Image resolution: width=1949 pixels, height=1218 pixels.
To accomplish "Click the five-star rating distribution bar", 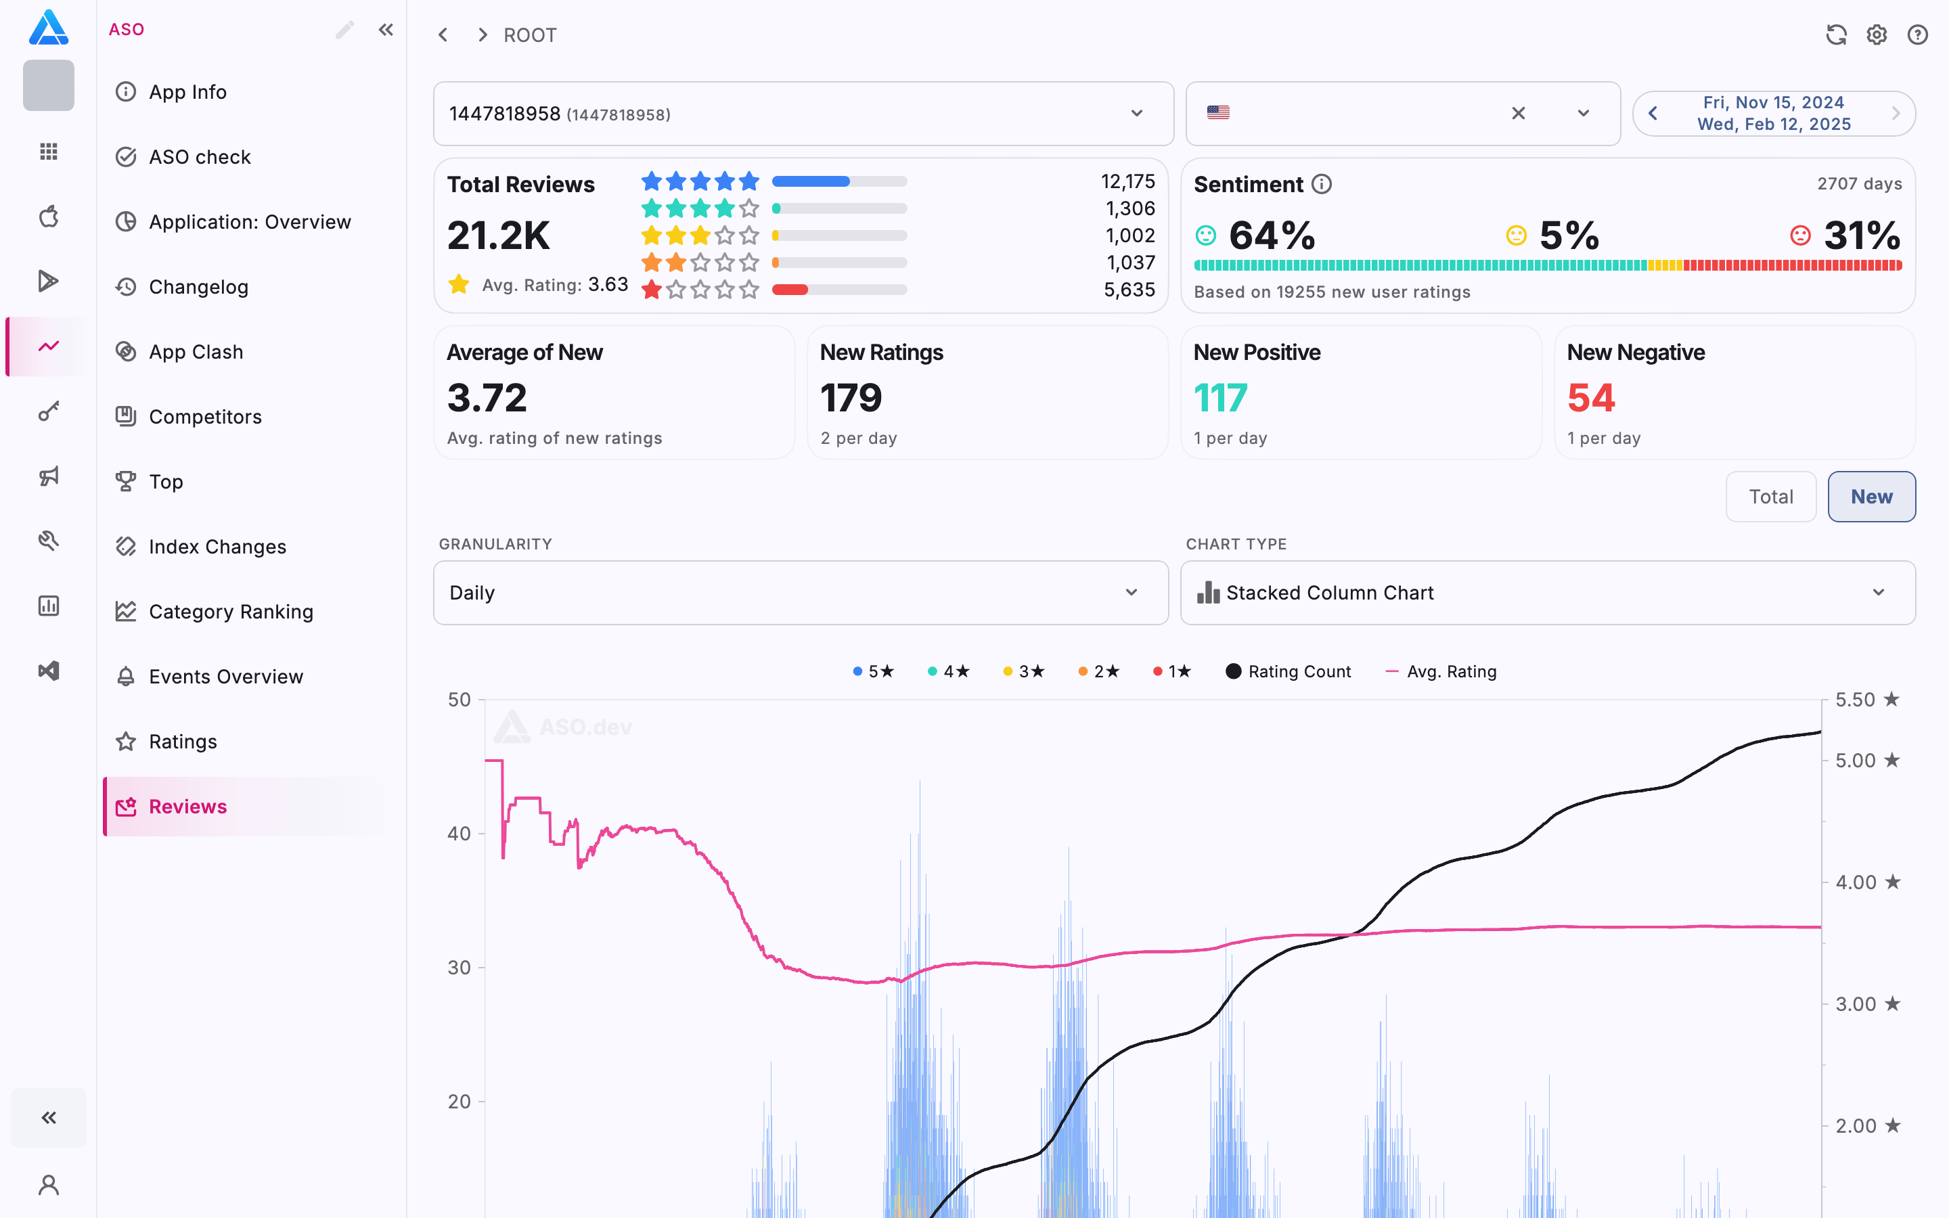I will coord(839,181).
